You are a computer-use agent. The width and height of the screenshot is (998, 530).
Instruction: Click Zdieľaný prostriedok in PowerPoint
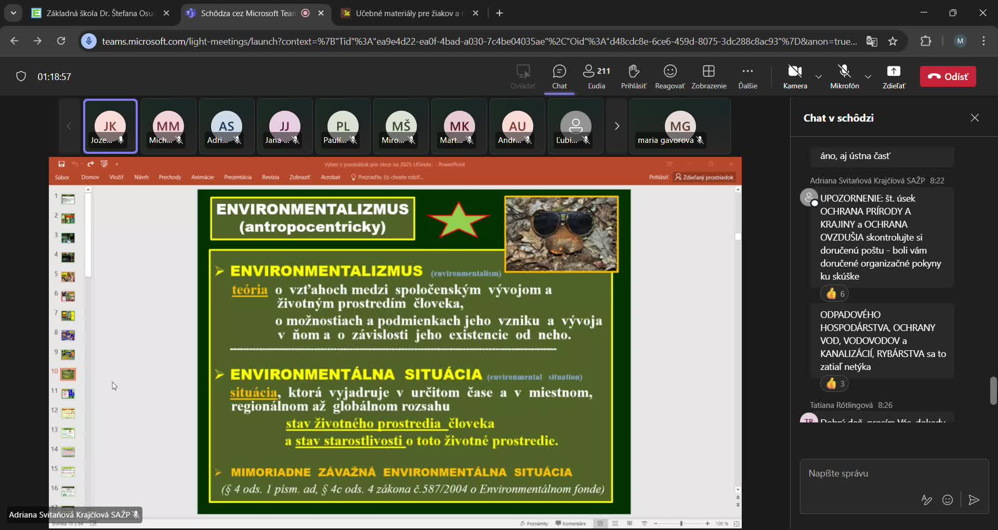pos(704,177)
